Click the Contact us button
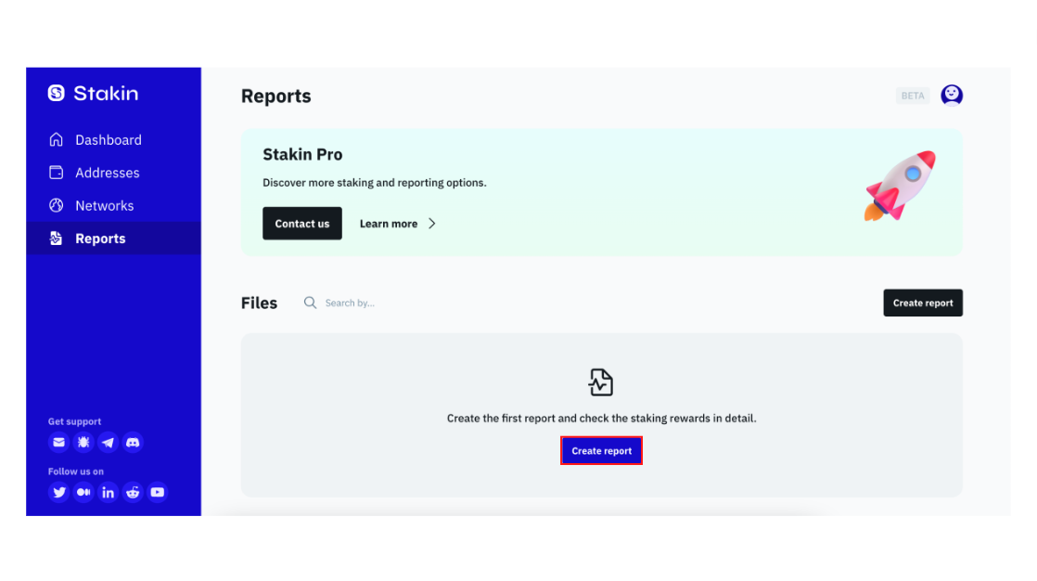The height and width of the screenshot is (581, 1037). 301,223
